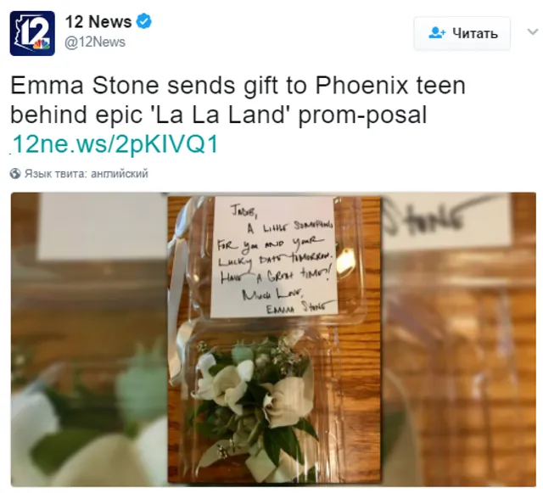Click the globe icon by tweet language
Screen dimensions: 543x493
[15, 173]
